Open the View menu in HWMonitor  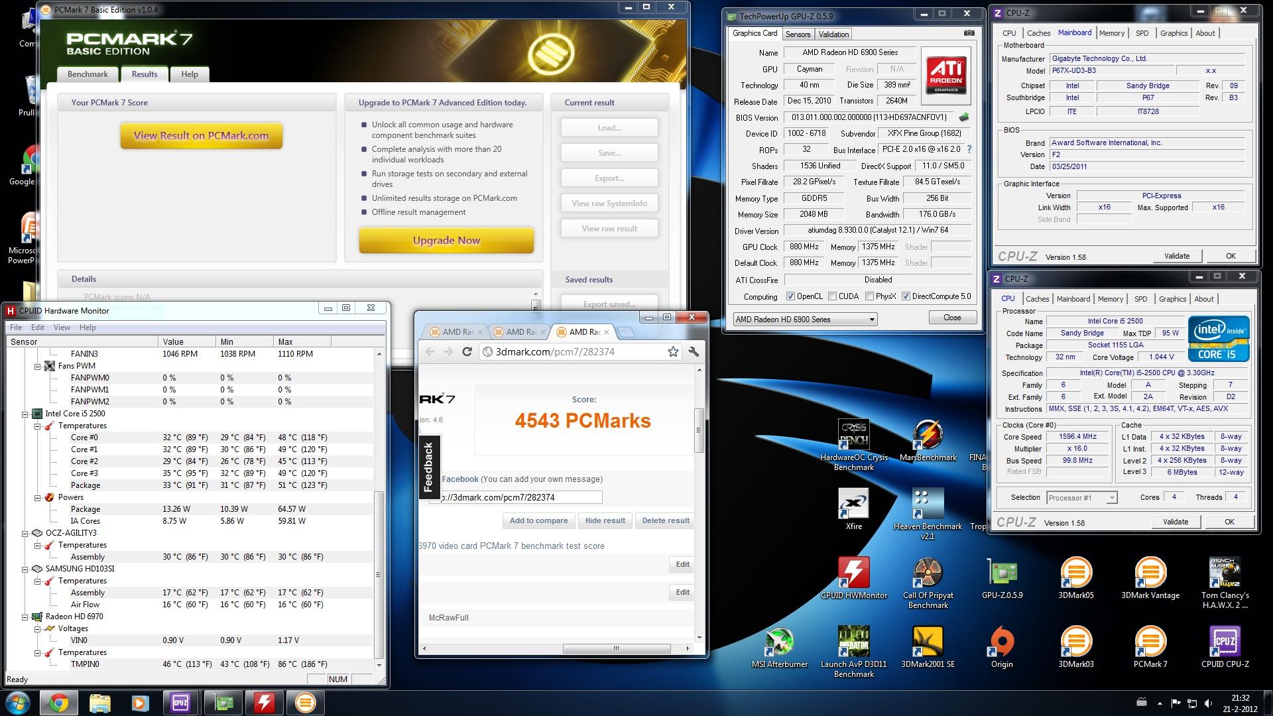point(62,328)
